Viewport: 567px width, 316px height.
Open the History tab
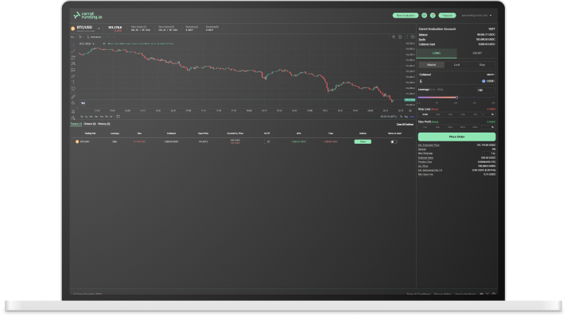(x=104, y=124)
